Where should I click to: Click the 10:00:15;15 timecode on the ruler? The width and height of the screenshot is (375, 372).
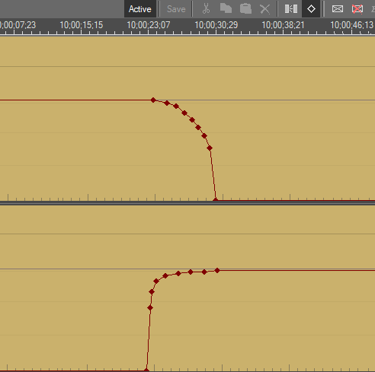point(82,25)
